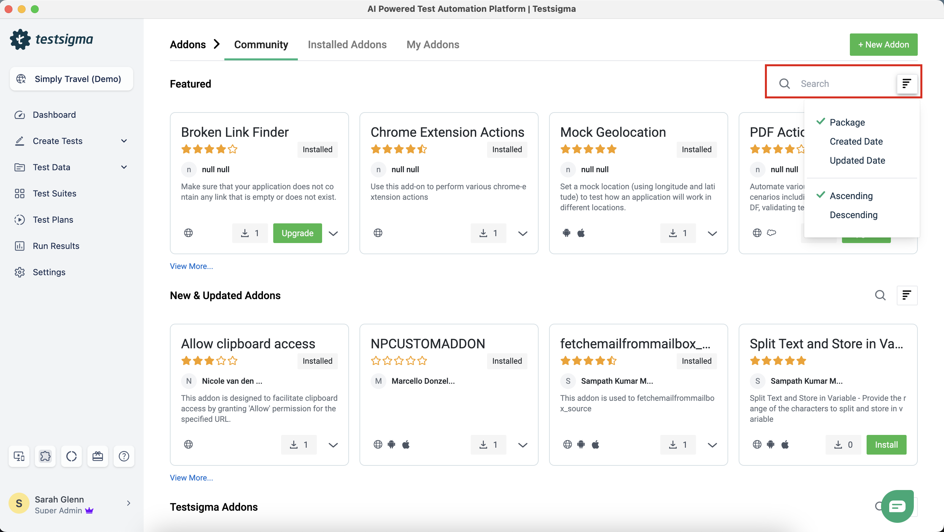This screenshot has height=532, width=944.
Task: Open Sarah Glenn profile menu arrow
Action: (129, 503)
